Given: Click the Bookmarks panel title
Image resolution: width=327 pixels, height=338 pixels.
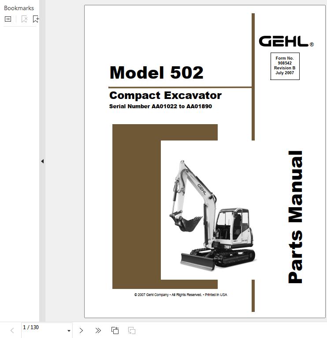Looking at the screenshot, I should pos(19,8).
